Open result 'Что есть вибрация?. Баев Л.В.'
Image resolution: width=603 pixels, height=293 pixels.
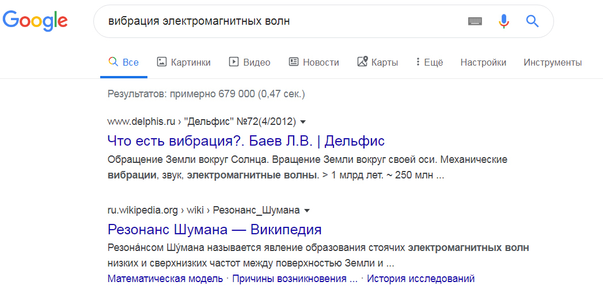[246, 140]
